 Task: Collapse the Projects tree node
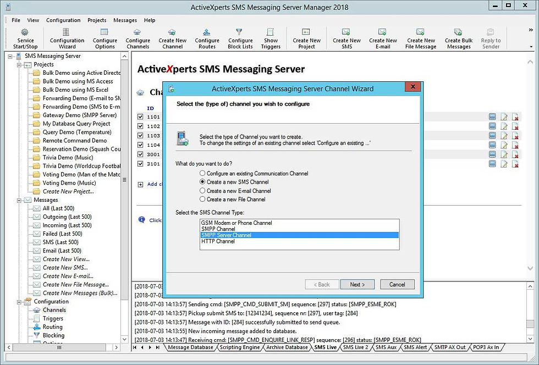point(19,65)
